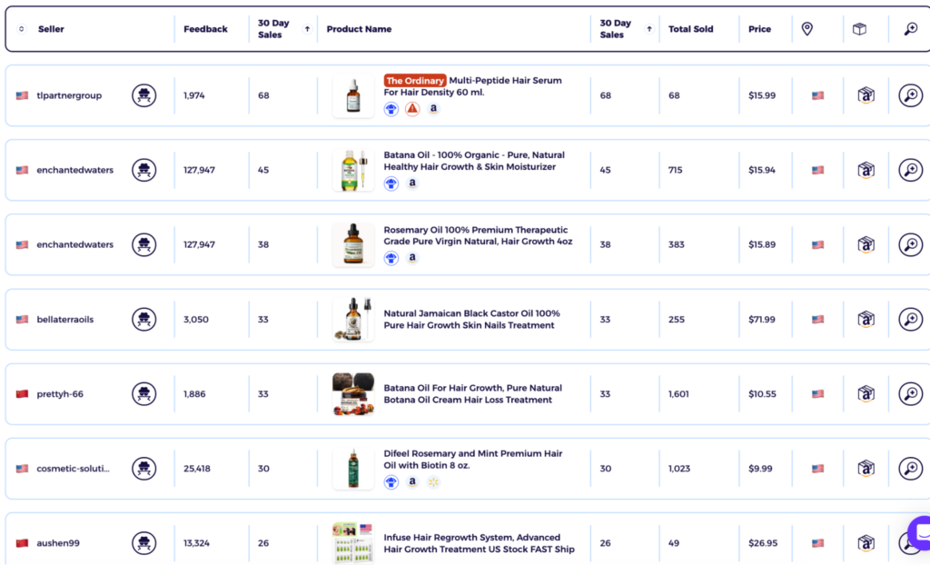Open Difeel green bottle thumbnail
The image size is (930, 565).
click(x=353, y=469)
